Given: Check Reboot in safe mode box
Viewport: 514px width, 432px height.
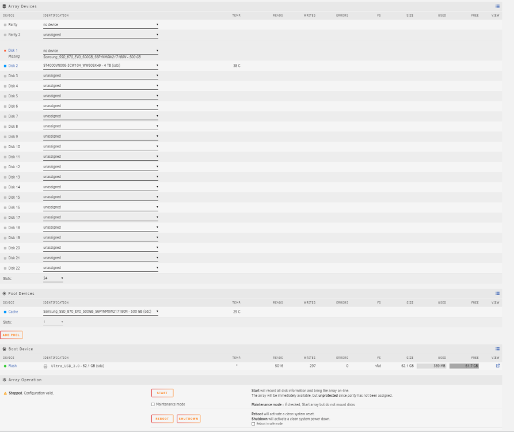Looking at the screenshot, I should [x=253, y=424].
